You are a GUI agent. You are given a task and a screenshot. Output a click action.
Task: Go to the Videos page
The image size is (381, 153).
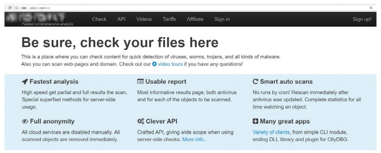click(x=144, y=19)
